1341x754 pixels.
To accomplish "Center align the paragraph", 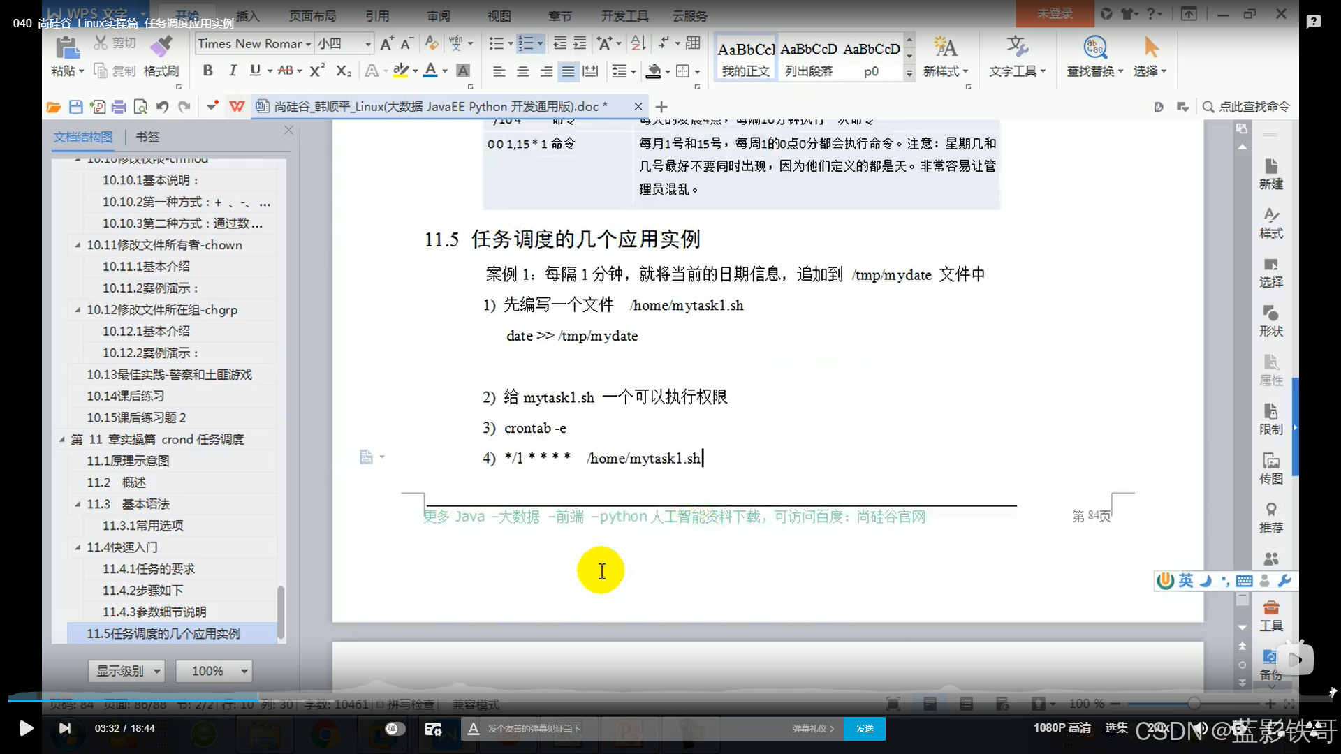I will (x=522, y=71).
